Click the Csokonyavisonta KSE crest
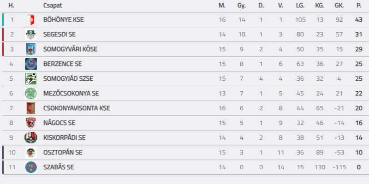This screenshot has width=369, height=184. click(31, 108)
